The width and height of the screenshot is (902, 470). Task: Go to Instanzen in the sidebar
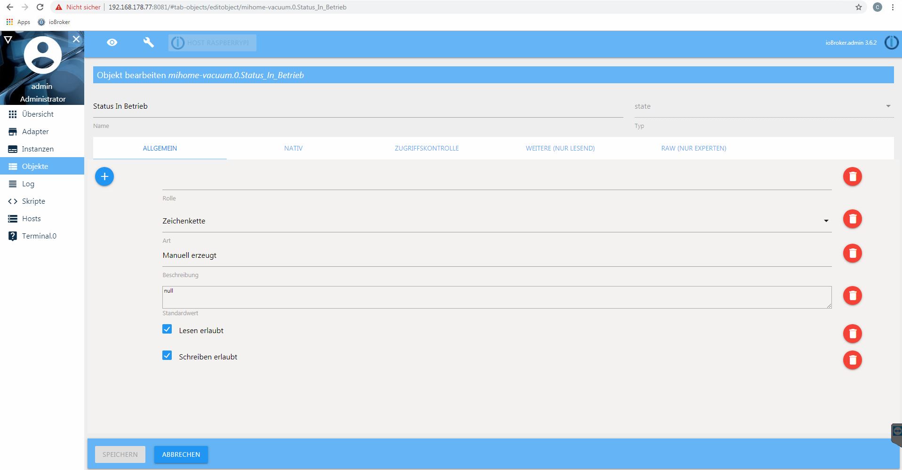tap(42, 149)
